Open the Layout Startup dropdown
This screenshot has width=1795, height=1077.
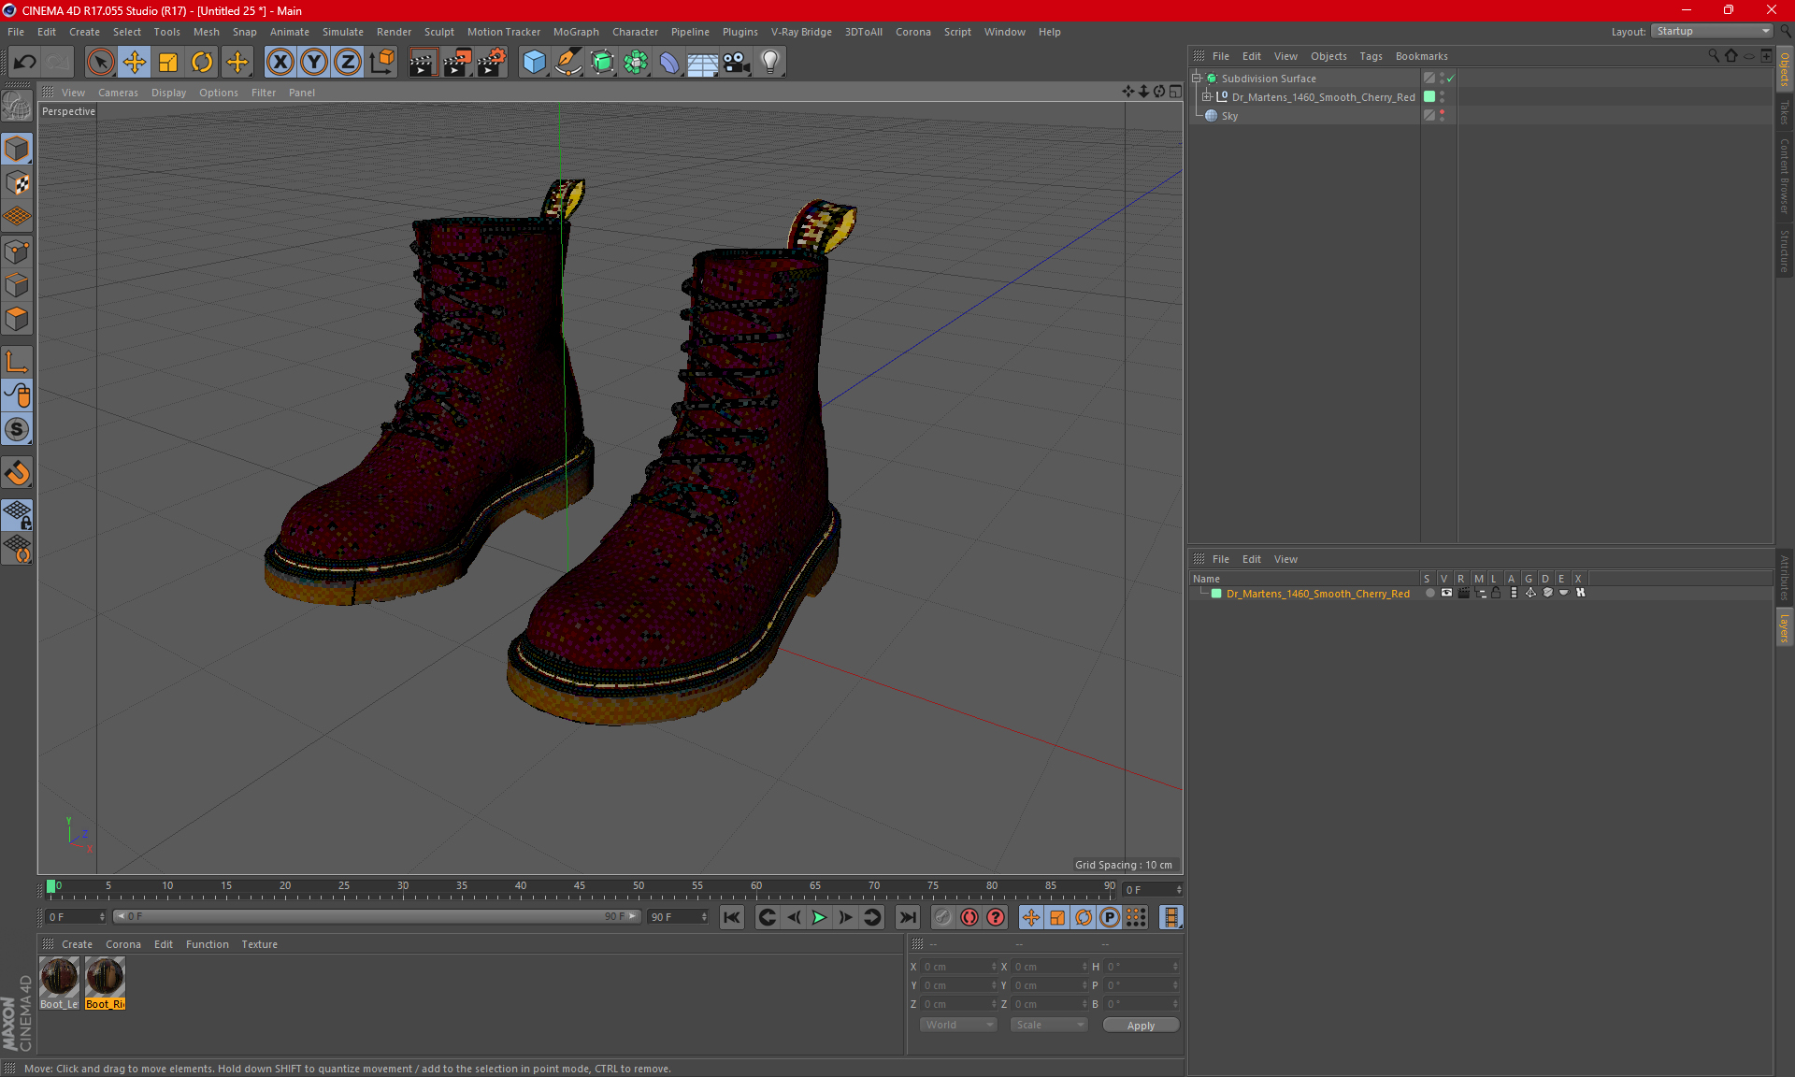coord(1713,31)
